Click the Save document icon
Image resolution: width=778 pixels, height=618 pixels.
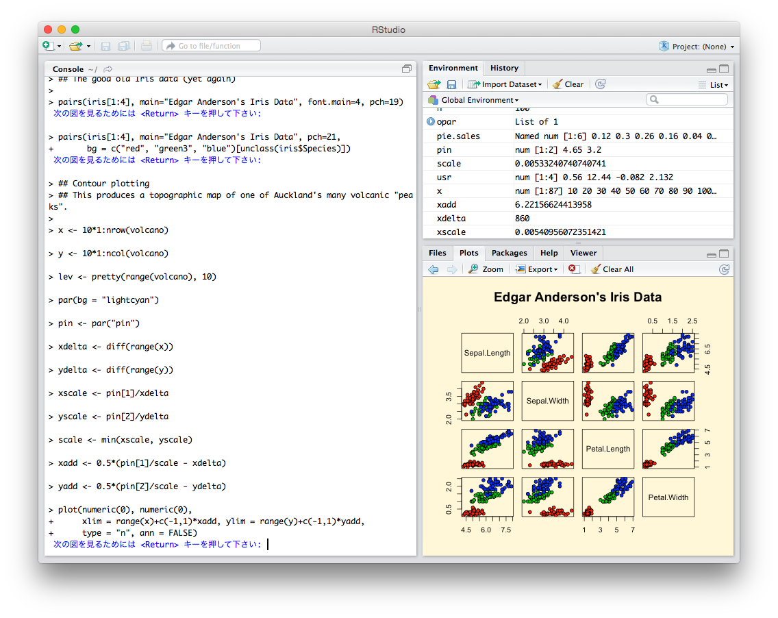[x=105, y=46]
